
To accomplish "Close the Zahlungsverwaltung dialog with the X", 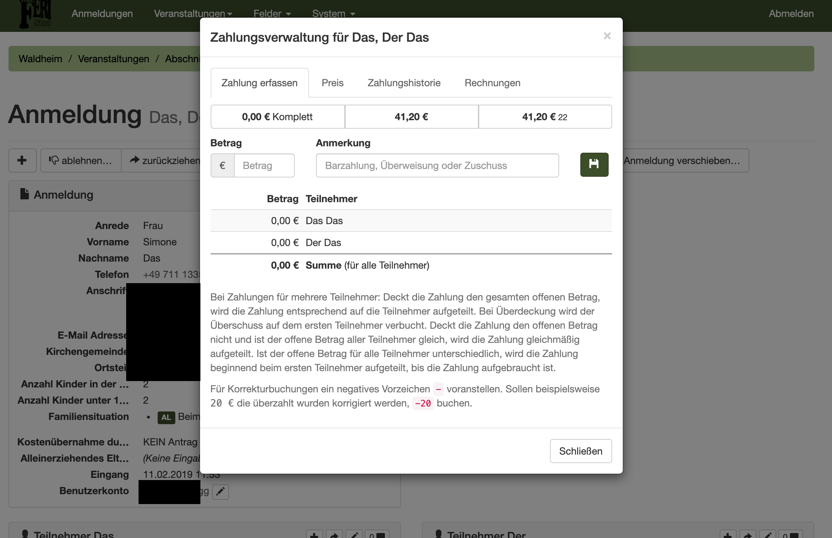I will tap(607, 36).
